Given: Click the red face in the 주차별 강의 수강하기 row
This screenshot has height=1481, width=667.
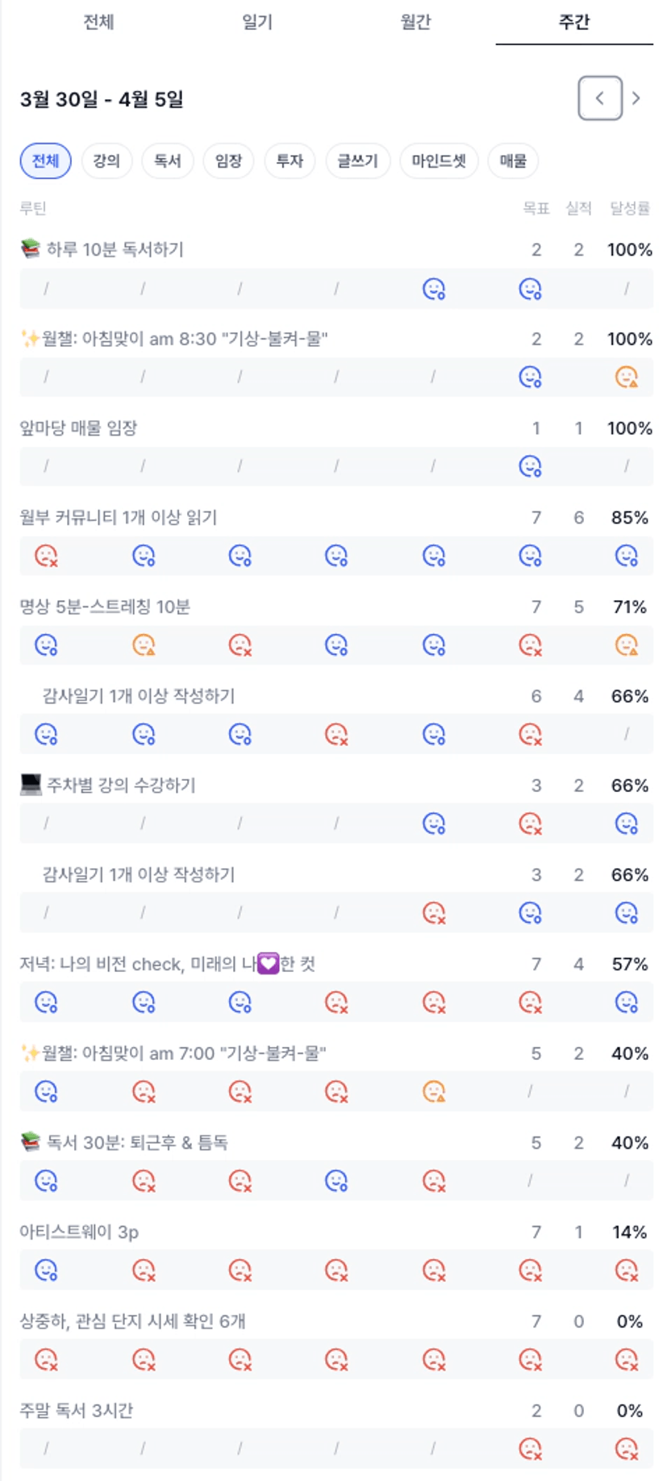Looking at the screenshot, I should [530, 824].
